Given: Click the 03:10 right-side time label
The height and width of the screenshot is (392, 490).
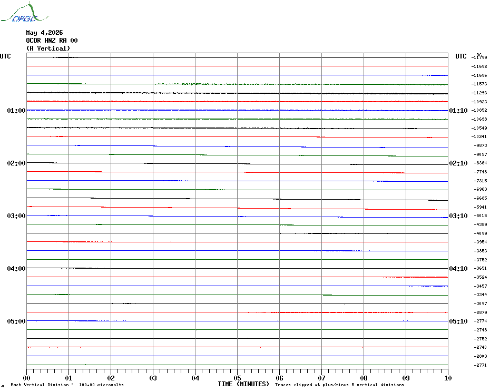Looking at the screenshot, I should click(x=458, y=215).
